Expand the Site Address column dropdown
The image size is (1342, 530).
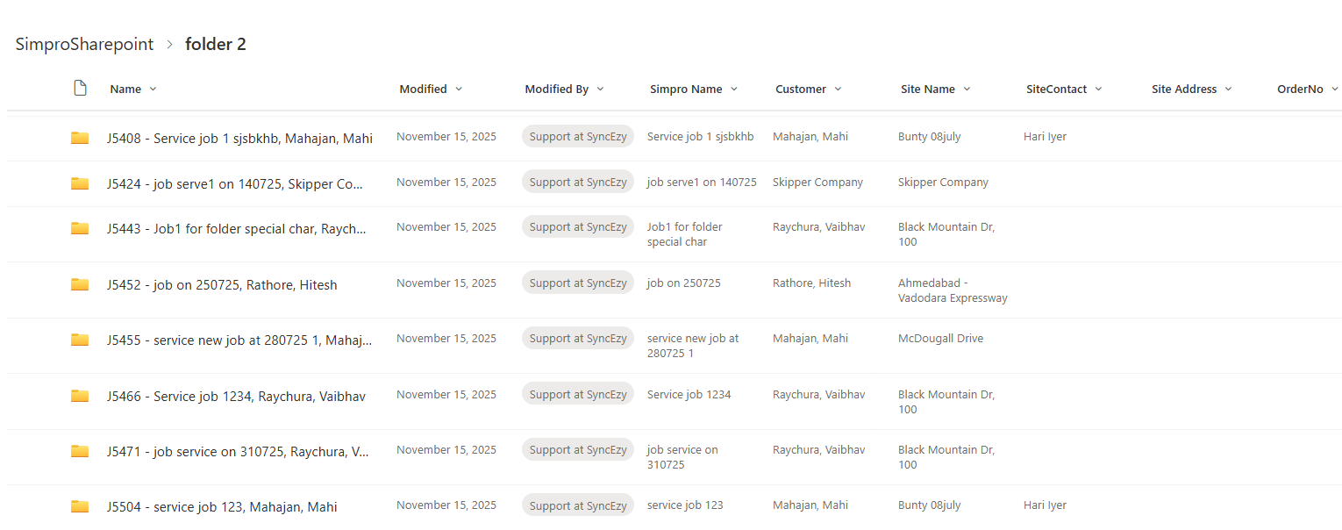click(x=1228, y=90)
